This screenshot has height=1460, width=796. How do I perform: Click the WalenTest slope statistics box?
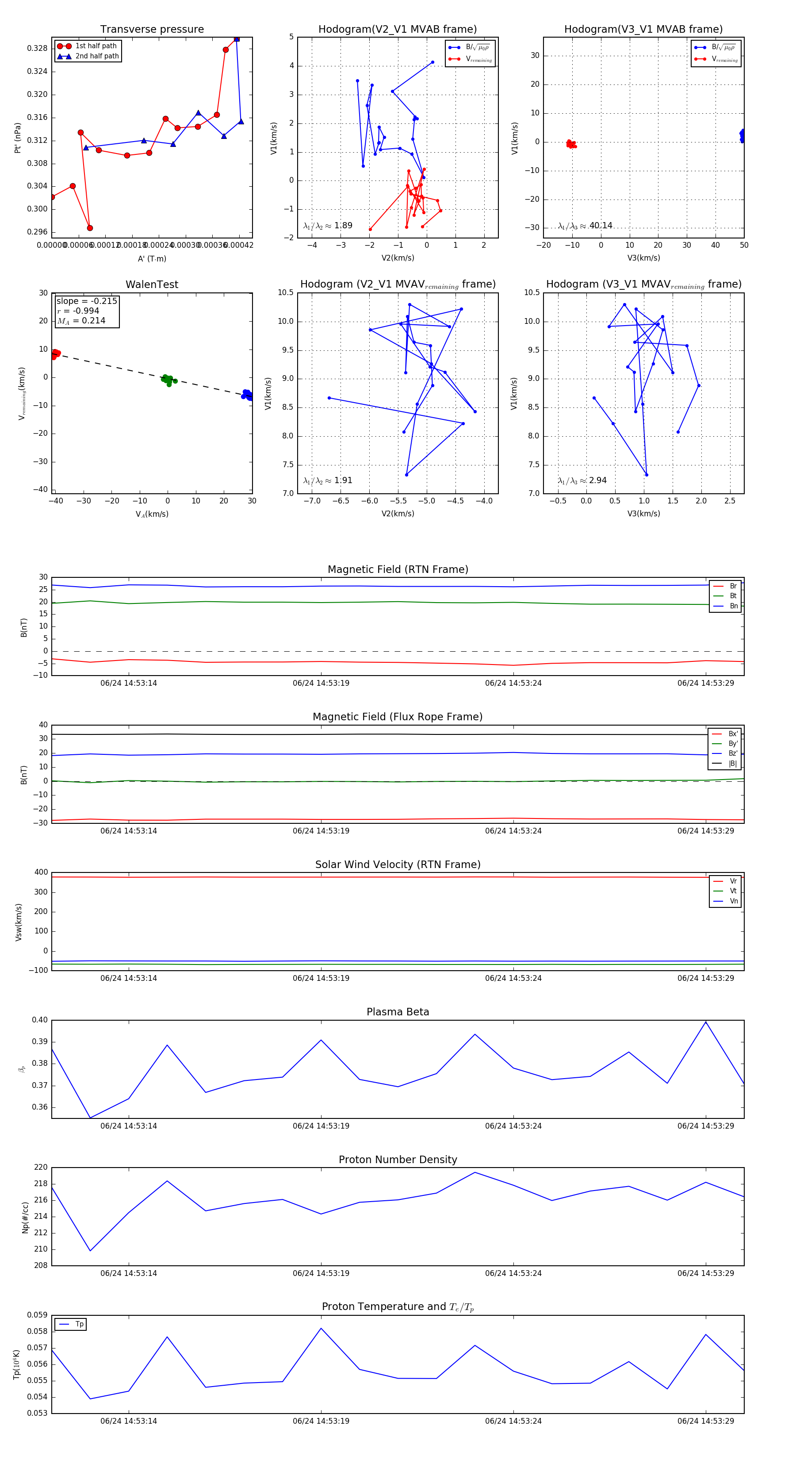[87, 311]
